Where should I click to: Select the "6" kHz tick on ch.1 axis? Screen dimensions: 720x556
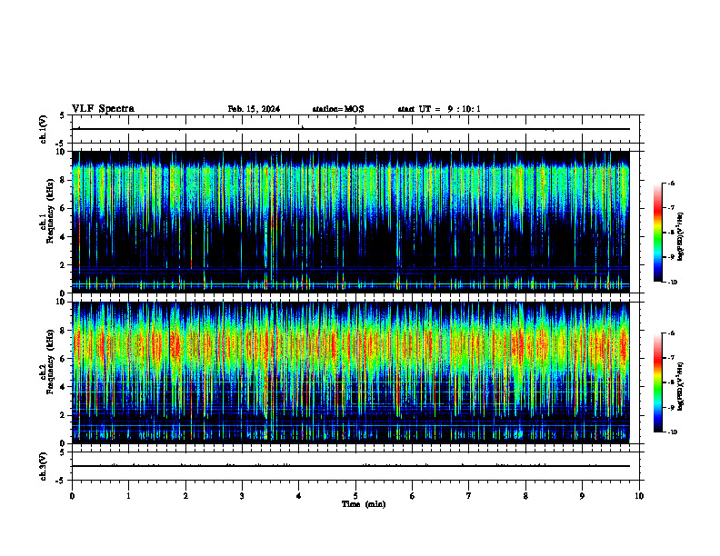pos(64,208)
